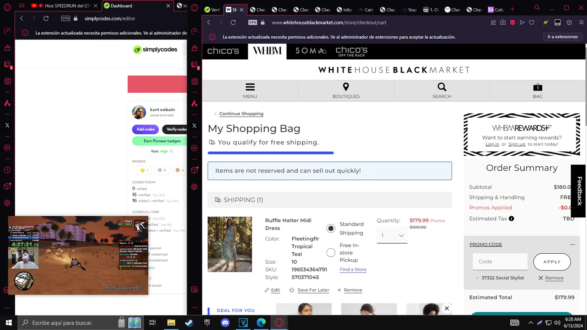The width and height of the screenshot is (587, 330).
Task: Open Settings gear in left window sidebar
Action: [7, 203]
